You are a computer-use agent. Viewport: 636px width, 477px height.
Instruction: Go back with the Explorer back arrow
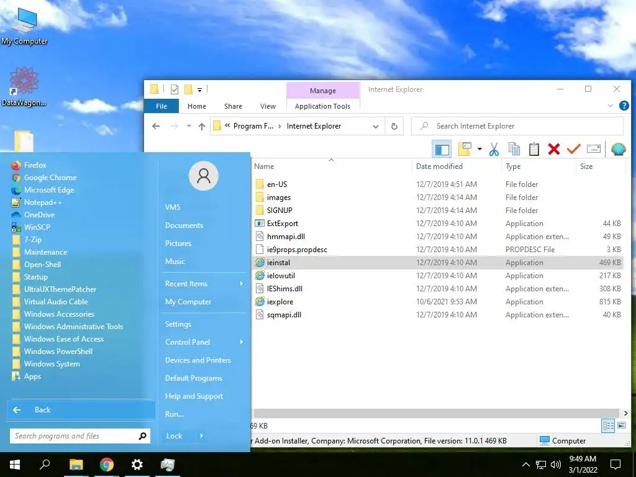(156, 126)
